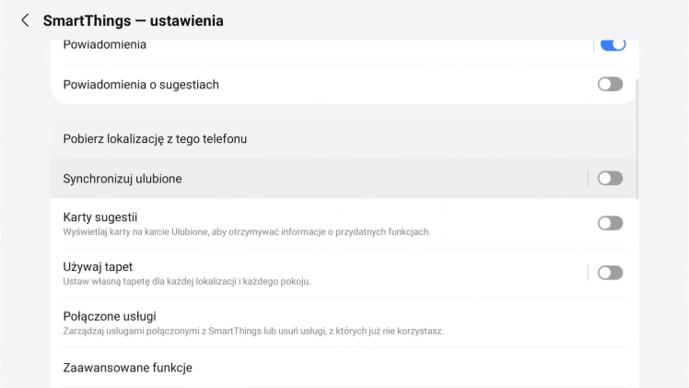
Task: Click the Synchronizuj ulubione label
Action: 123,178
